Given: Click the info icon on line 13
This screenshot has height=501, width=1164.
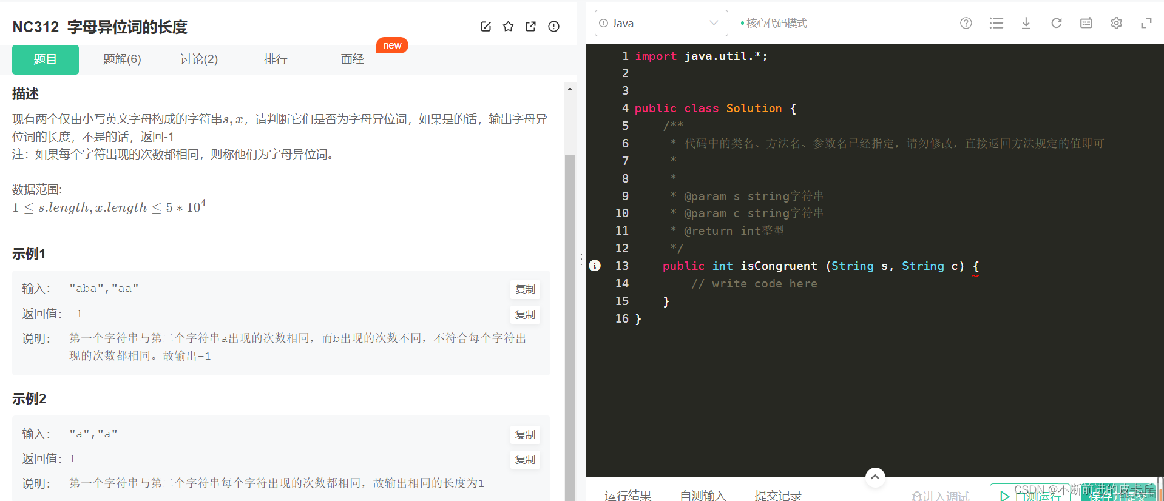Looking at the screenshot, I should (x=595, y=265).
